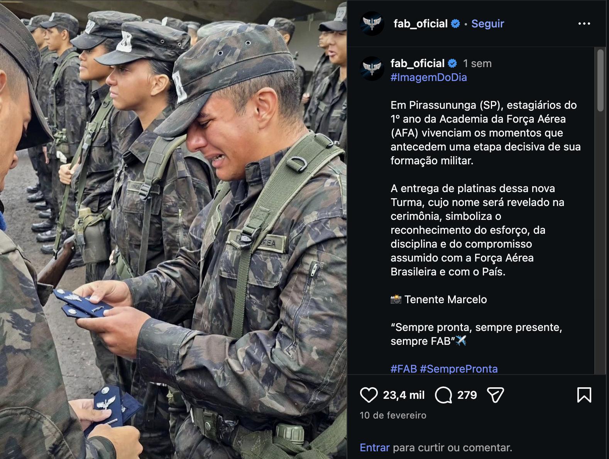
Task: Open the #FAB hashtag
Action: [404, 369]
